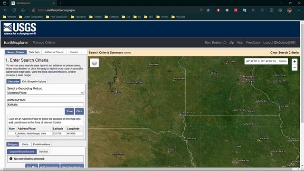Screen dimensions: 304x171
Task: Click the favorites star icon in address bar
Action: (x=208, y=10)
